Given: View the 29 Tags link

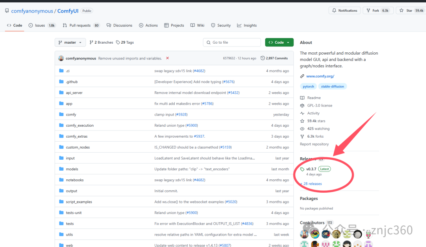Looking at the screenshot, I should click(125, 42).
